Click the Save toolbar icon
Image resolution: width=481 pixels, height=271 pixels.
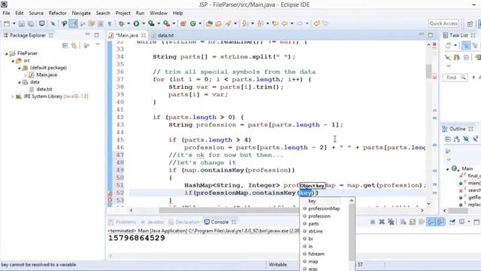(x=22, y=23)
